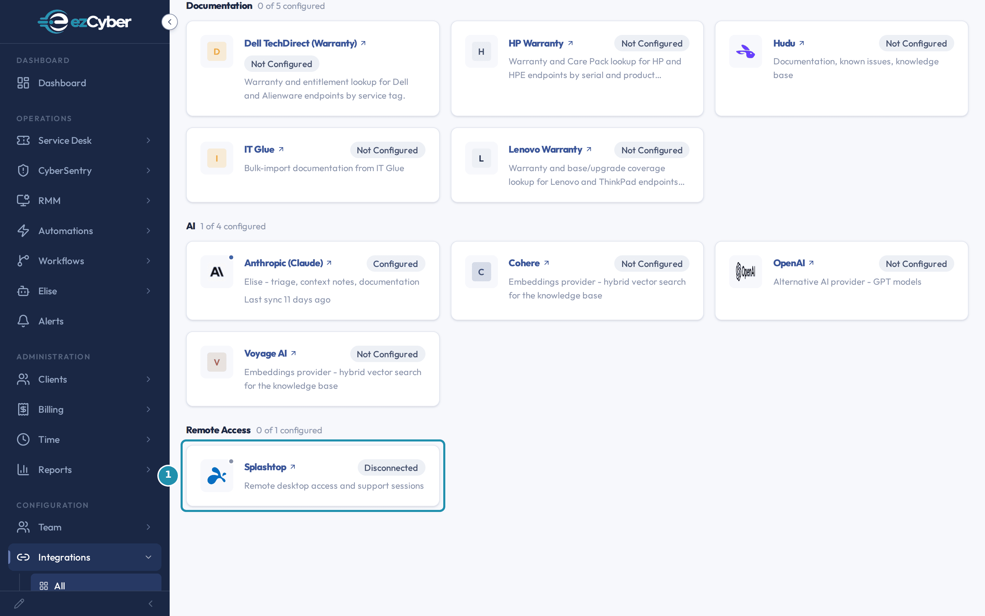Expand the Billing chevron
This screenshot has height=616, width=985.
(x=148, y=409)
